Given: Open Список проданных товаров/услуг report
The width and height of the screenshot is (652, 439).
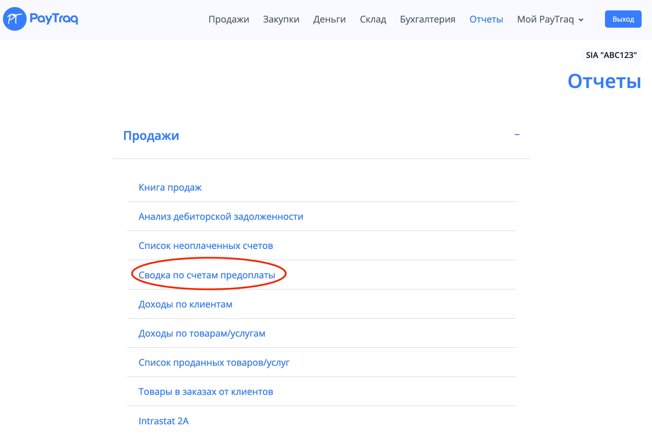Looking at the screenshot, I should tap(214, 363).
